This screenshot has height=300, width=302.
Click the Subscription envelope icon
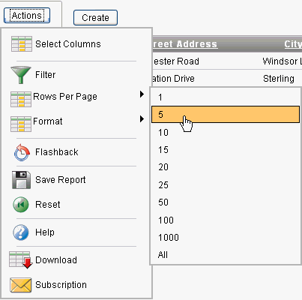tap(21, 285)
